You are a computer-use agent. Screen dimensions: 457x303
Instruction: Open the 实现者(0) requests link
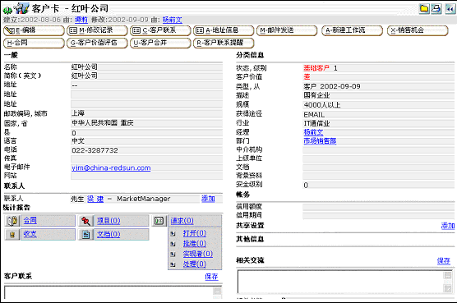[198, 254]
